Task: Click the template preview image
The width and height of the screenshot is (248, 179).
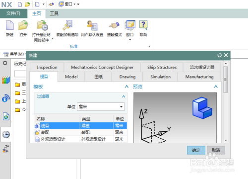Action: point(175,118)
